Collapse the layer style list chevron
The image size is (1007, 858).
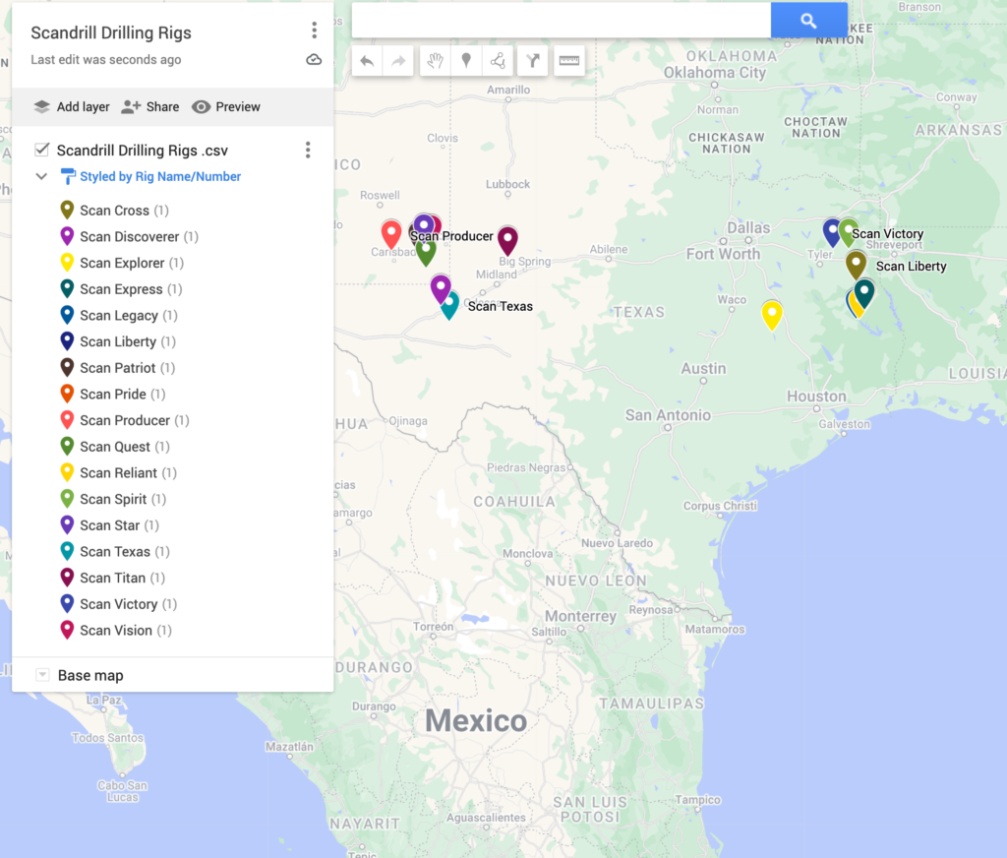(x=41, y=176)
